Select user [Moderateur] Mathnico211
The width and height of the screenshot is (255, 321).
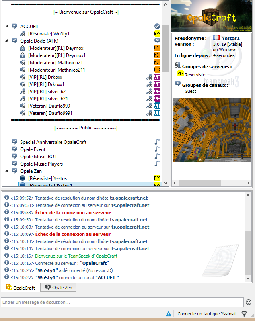[x=57, y=70]
